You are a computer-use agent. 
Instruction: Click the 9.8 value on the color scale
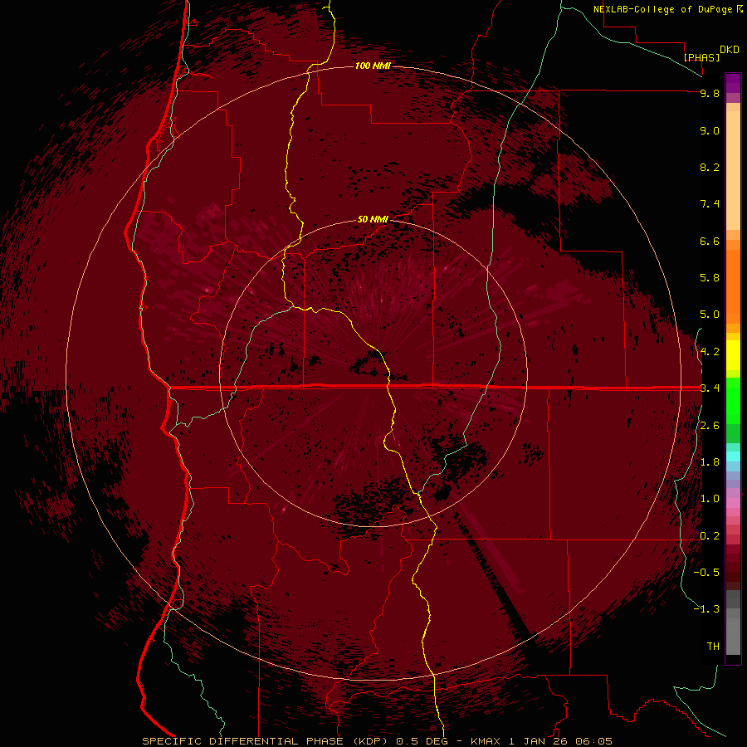[x=710, y=93]
